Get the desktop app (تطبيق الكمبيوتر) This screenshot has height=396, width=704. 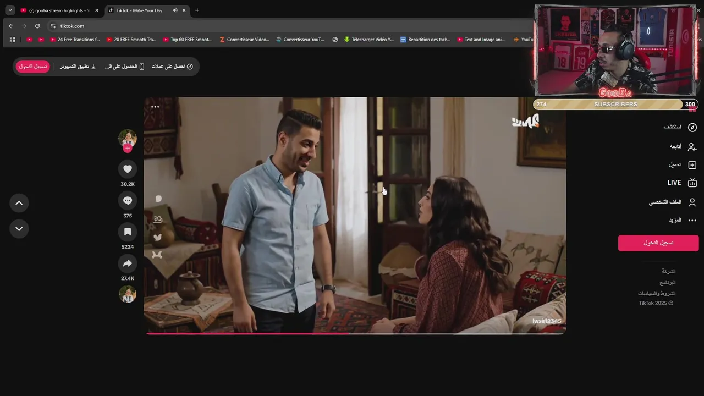[78, 67]
